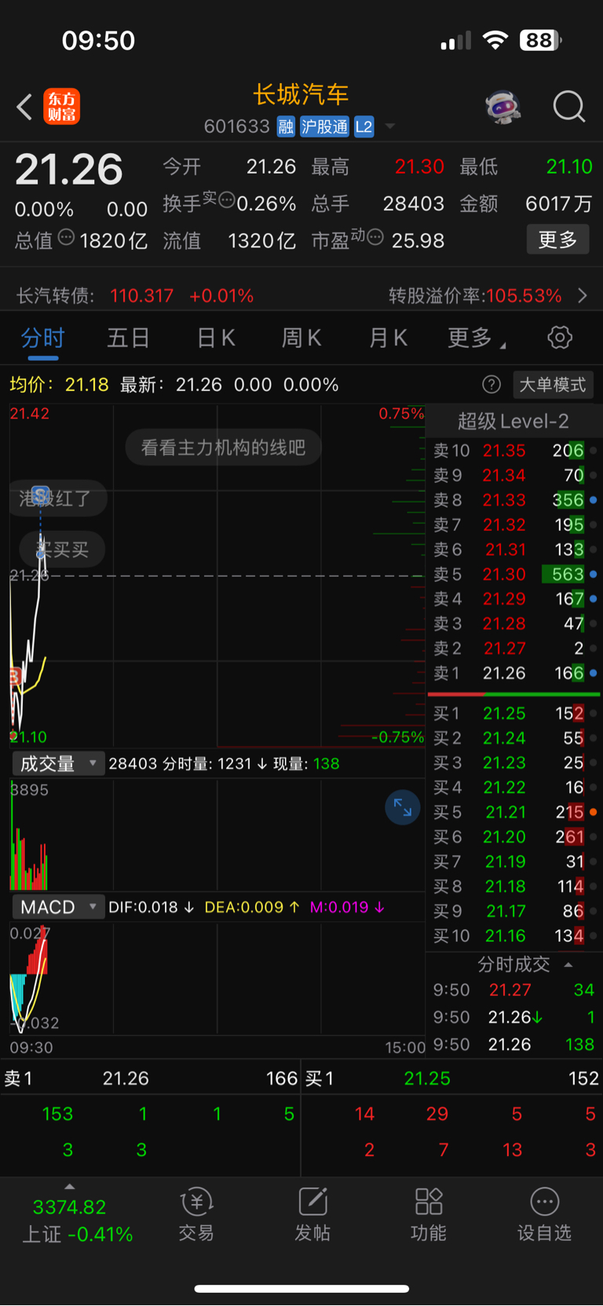This screenshot has height=1306, width=603.
Task: Toggle 大单模式 button
Action: coord(553,384)
